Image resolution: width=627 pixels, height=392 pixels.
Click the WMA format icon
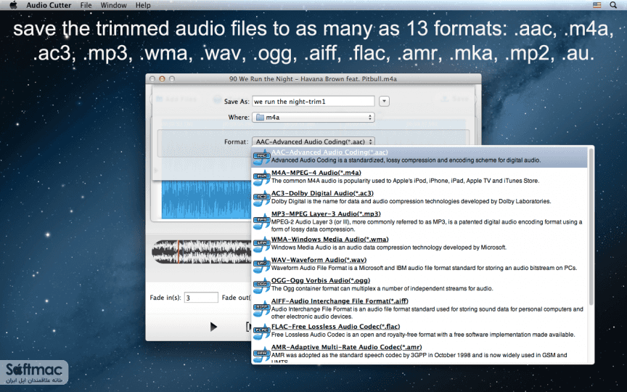pos(261,244)
